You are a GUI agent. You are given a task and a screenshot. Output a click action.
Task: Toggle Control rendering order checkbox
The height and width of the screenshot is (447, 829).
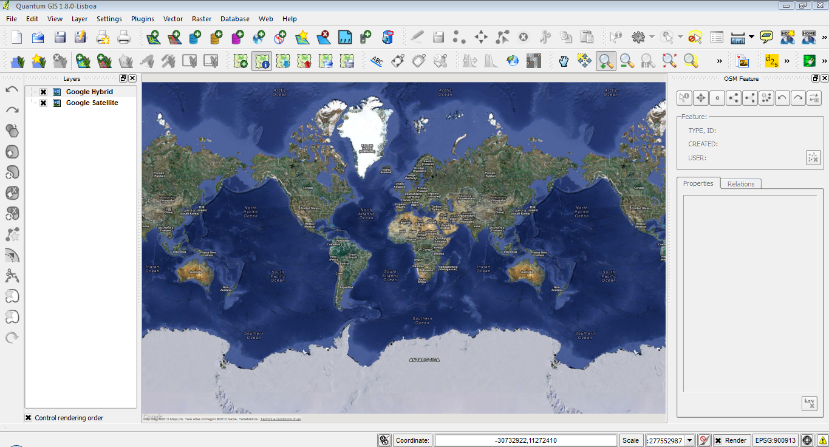28,418
